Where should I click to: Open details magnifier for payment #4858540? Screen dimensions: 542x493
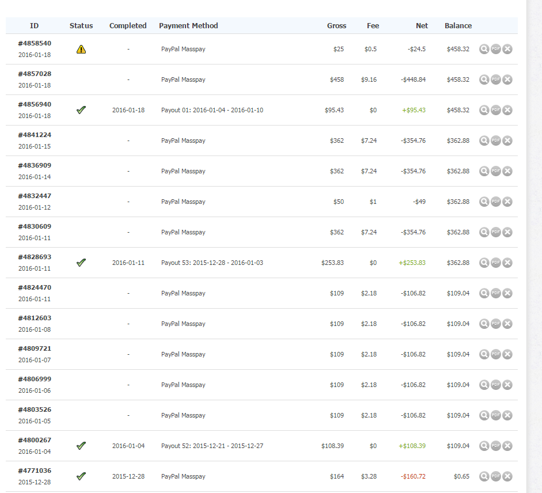[x=484, y=49]
